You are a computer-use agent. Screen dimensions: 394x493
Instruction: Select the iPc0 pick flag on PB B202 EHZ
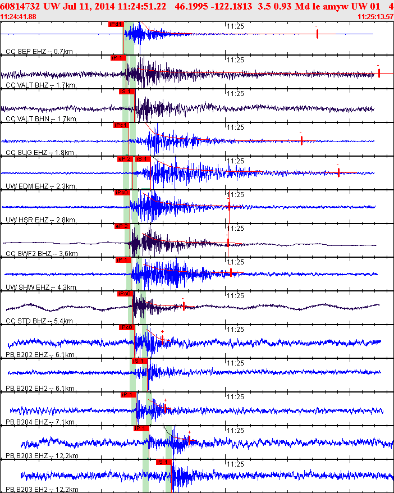(x=127, y=327)
